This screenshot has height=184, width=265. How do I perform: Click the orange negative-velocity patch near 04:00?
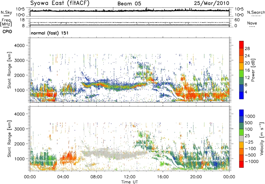69,158
